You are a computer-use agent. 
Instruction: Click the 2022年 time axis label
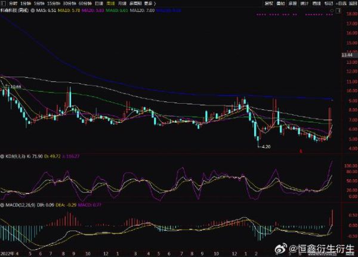[7, 253]
